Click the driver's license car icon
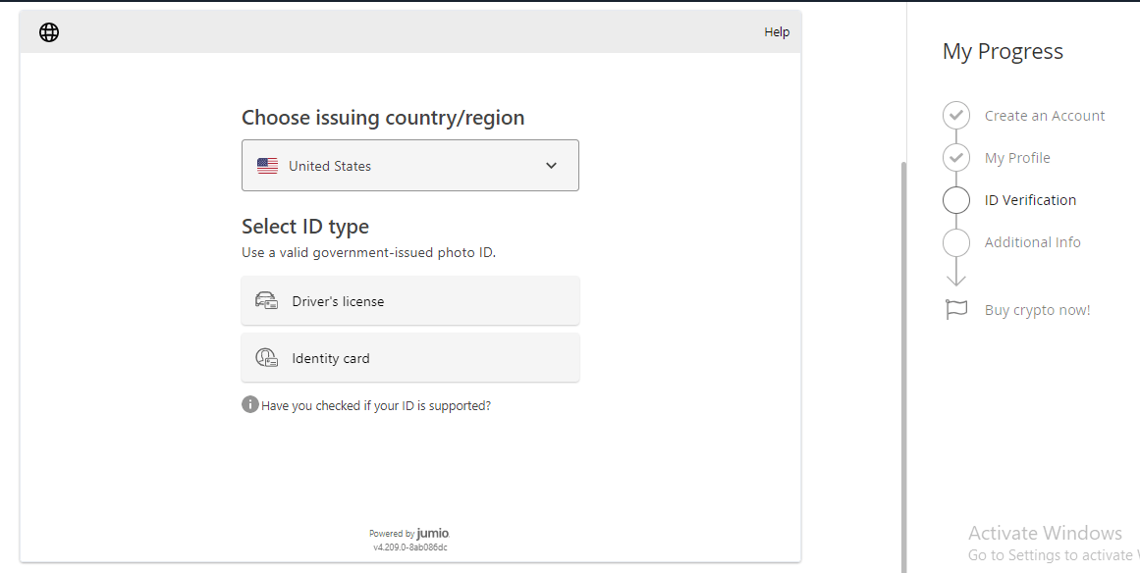The width and height of the screenshot is (1140, 573). [267, 300]
